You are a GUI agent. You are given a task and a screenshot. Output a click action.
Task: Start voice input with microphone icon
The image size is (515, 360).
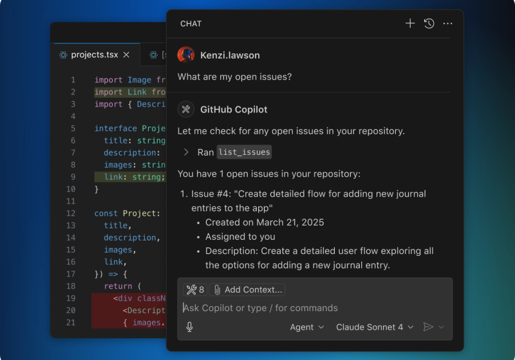tap(189, 327)
